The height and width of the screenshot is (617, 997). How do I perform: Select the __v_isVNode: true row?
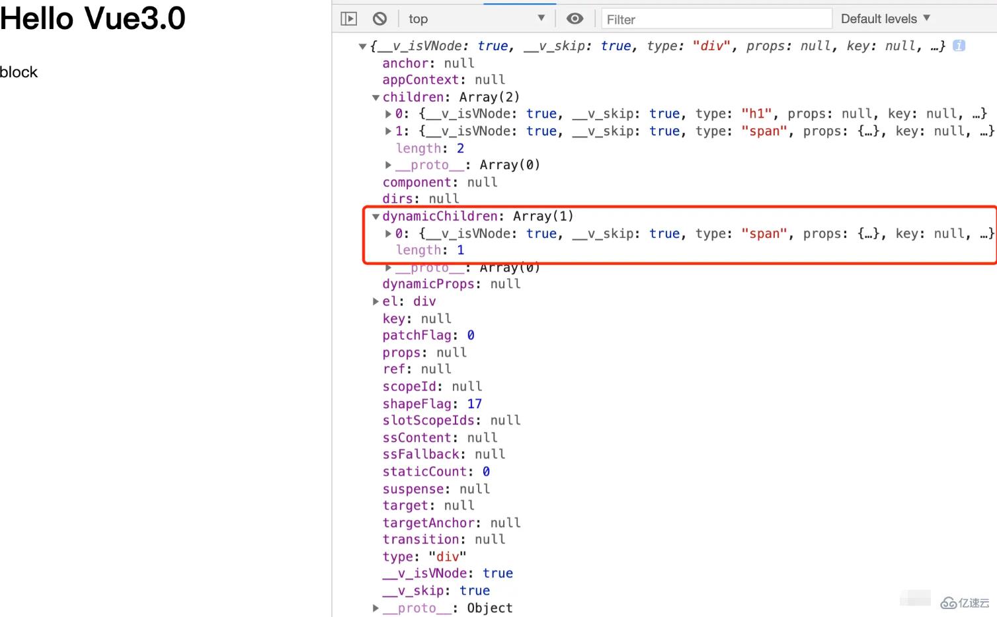click(x=448, y=573)
